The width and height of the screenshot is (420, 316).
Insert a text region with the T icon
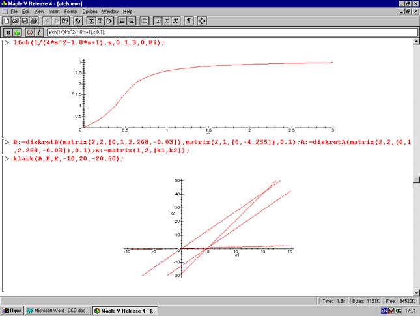click(x=100, y=21)
